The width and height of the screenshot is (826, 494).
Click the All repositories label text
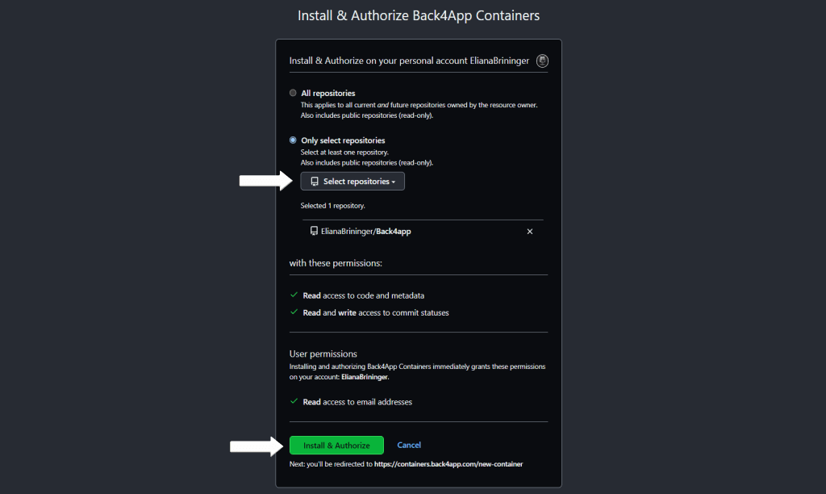tap(328, 94)
